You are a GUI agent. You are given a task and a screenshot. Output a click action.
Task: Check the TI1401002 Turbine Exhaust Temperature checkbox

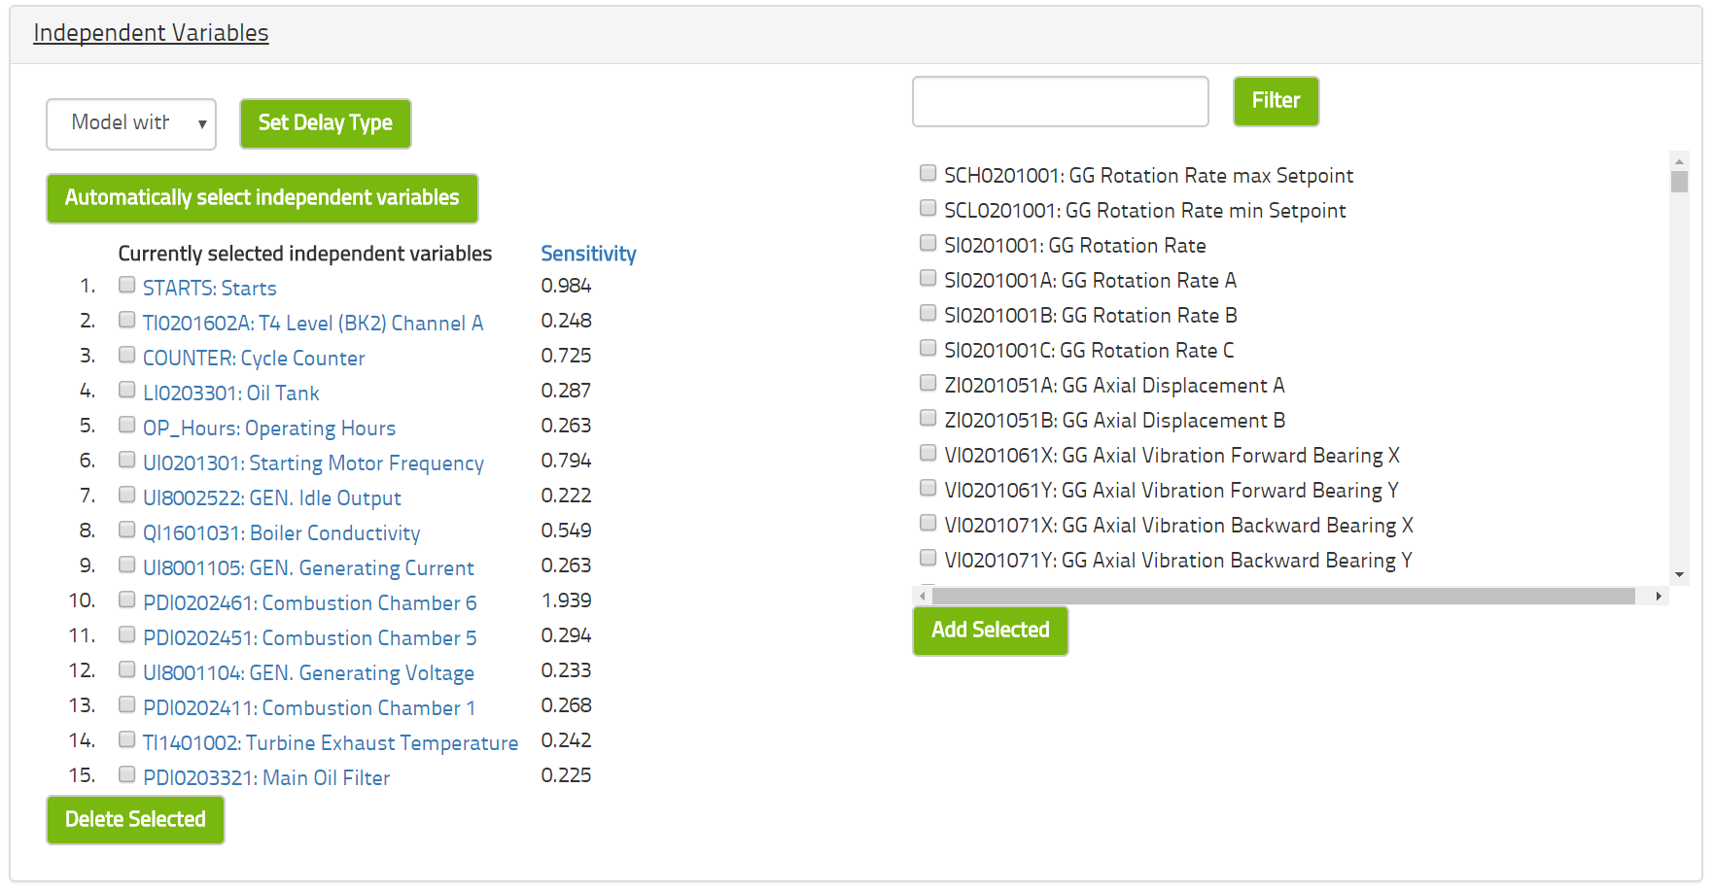click(126, 739)
